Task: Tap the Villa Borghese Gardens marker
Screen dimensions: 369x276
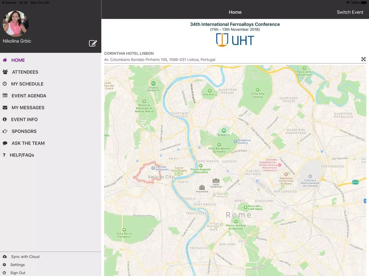Action: tap(219, 144)
